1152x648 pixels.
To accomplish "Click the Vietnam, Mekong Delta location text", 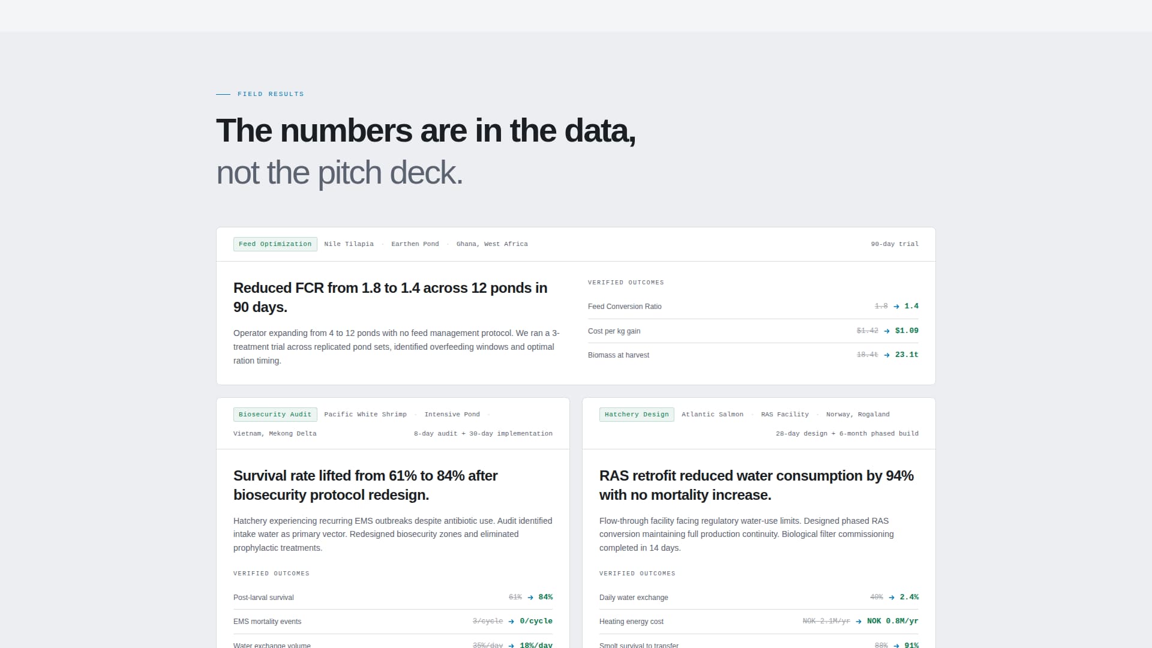I will [275, 433].
